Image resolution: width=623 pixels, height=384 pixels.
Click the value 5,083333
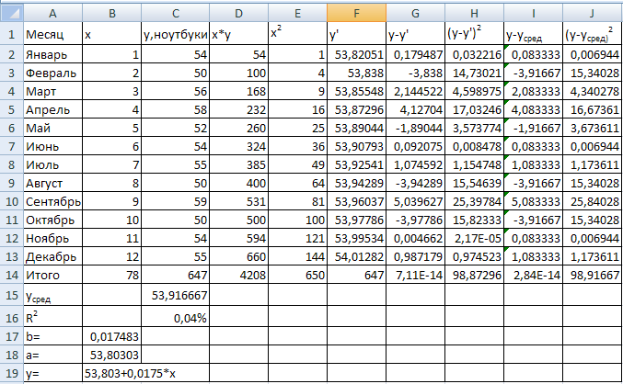tap(533, 201)
